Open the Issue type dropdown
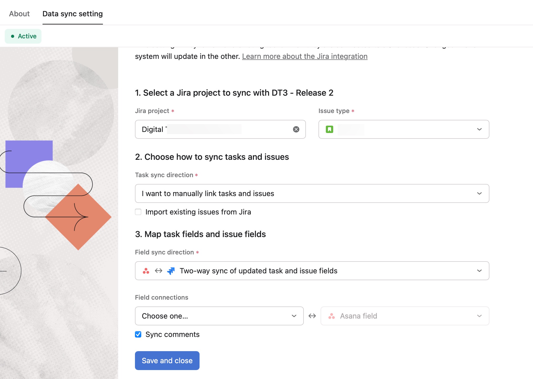The height and width of the screenshot is (379, 533). (404, 129)
